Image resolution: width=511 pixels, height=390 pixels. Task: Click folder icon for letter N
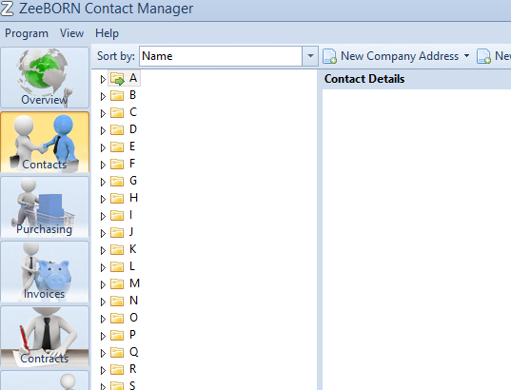coord(117,301)
